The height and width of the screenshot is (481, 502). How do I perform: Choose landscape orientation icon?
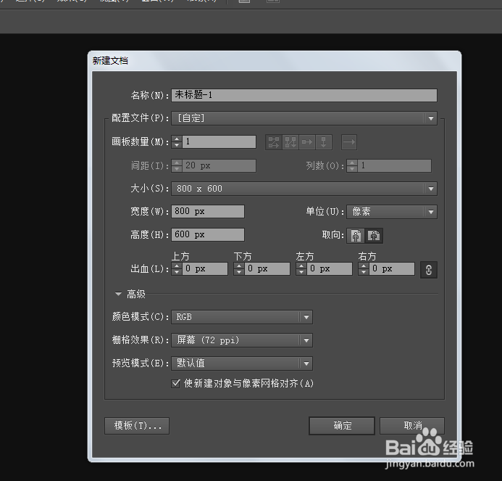tap(374, 236)
